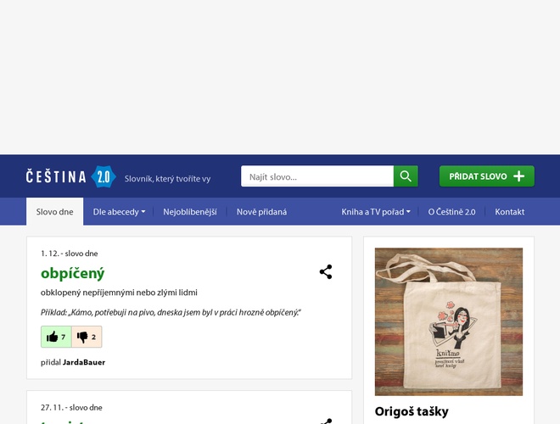The width and height of the screenshot is (560, 424).
Task: Open the Nově přidaná section
Action: (262, 212)
